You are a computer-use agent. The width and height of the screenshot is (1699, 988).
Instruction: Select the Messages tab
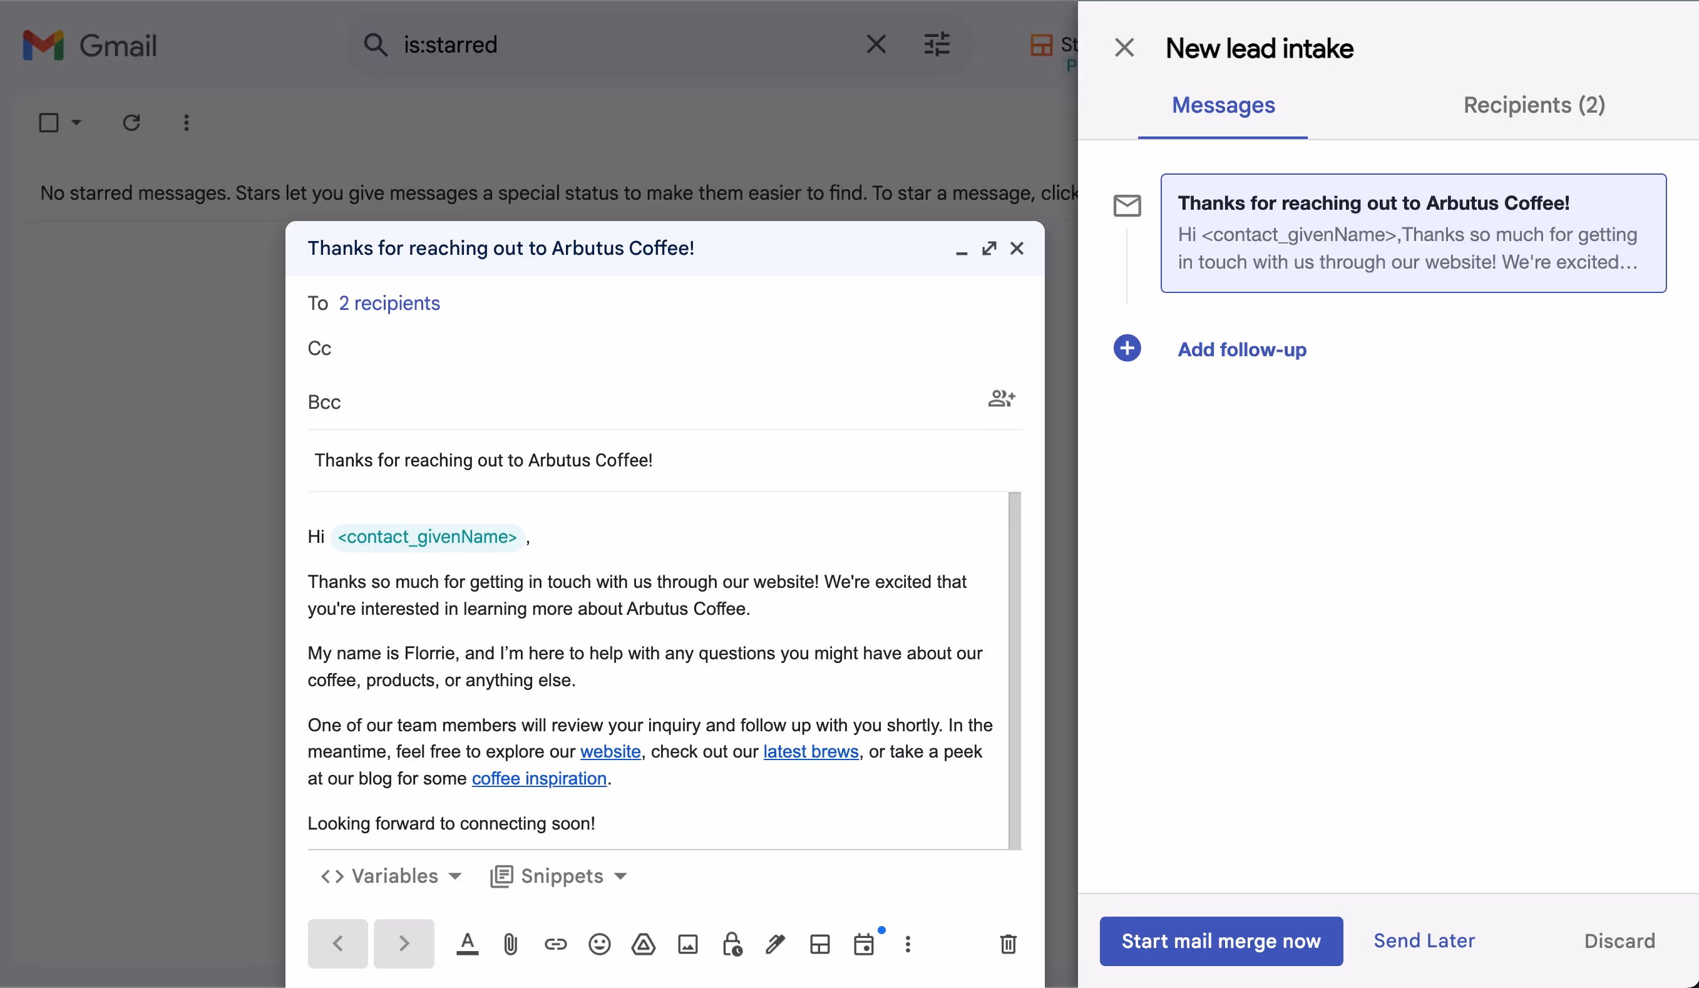point(1223,105)
